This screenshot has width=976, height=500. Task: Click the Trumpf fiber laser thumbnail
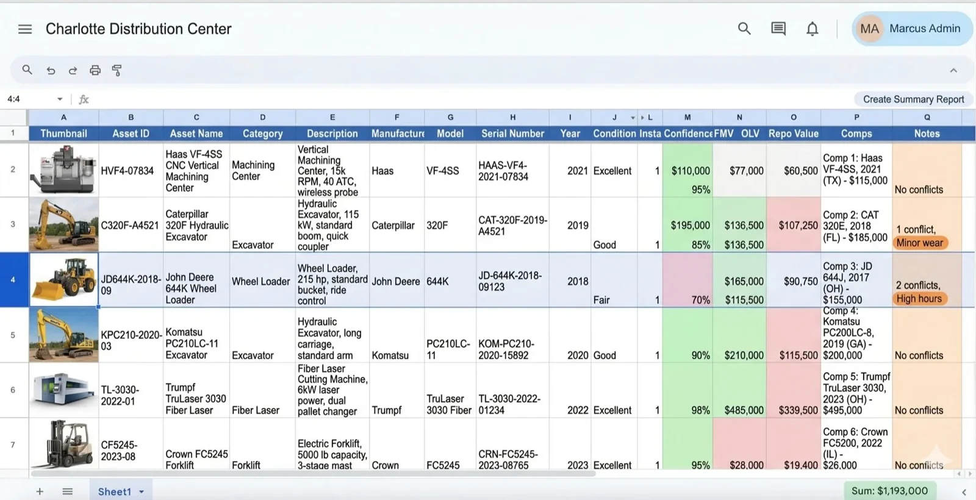point(63,390)
